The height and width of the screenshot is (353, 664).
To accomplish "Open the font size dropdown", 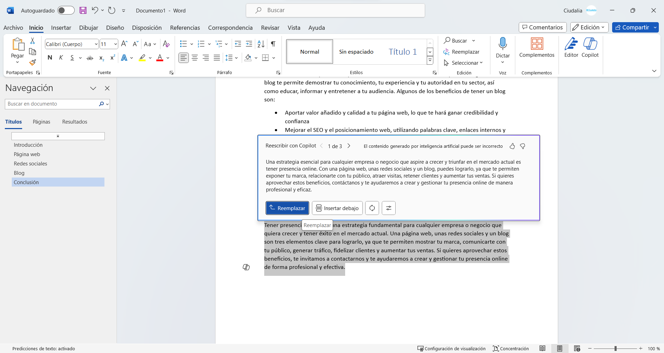I will click(115, 44).
